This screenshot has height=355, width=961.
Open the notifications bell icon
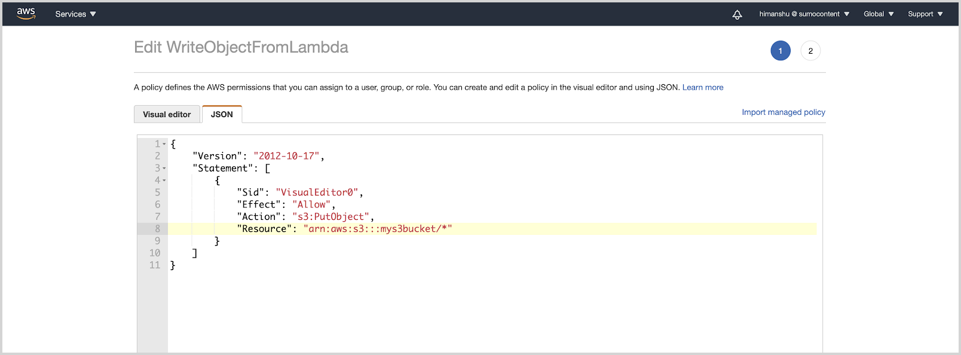coord(737,14)
